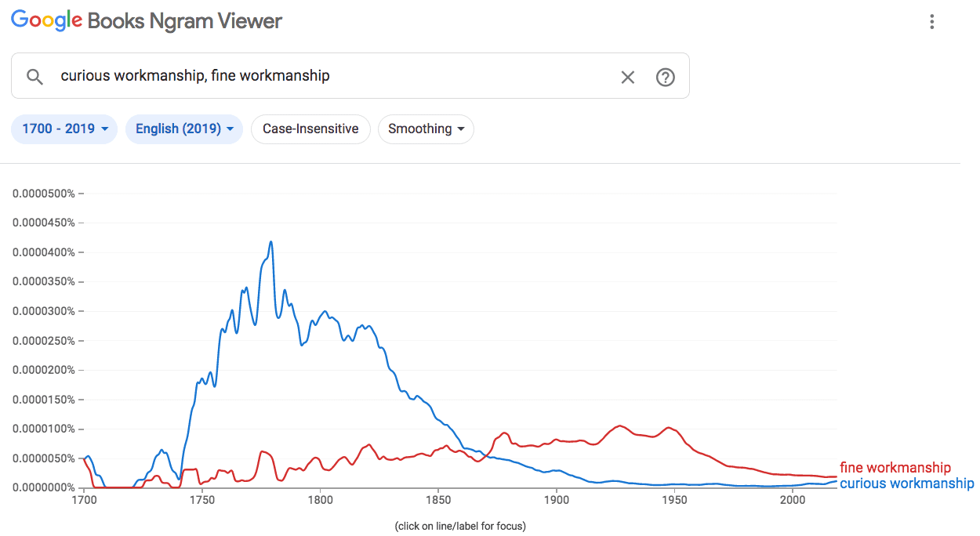
Task: Toggle the Case-Insensitive option
Action: tap(310, 129)
